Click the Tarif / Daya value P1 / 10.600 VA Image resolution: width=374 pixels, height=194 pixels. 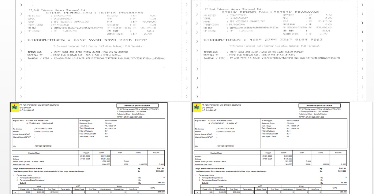(293, 126)
